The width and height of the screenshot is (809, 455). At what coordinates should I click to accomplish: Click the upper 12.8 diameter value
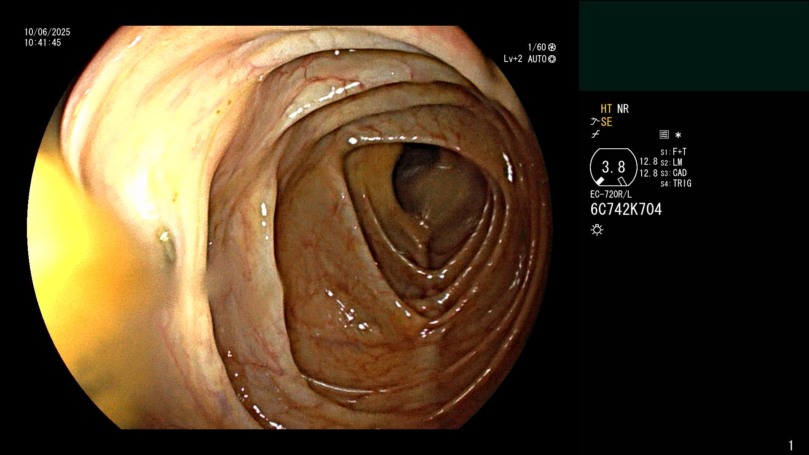pyautogui.click(x=648, y=161)
